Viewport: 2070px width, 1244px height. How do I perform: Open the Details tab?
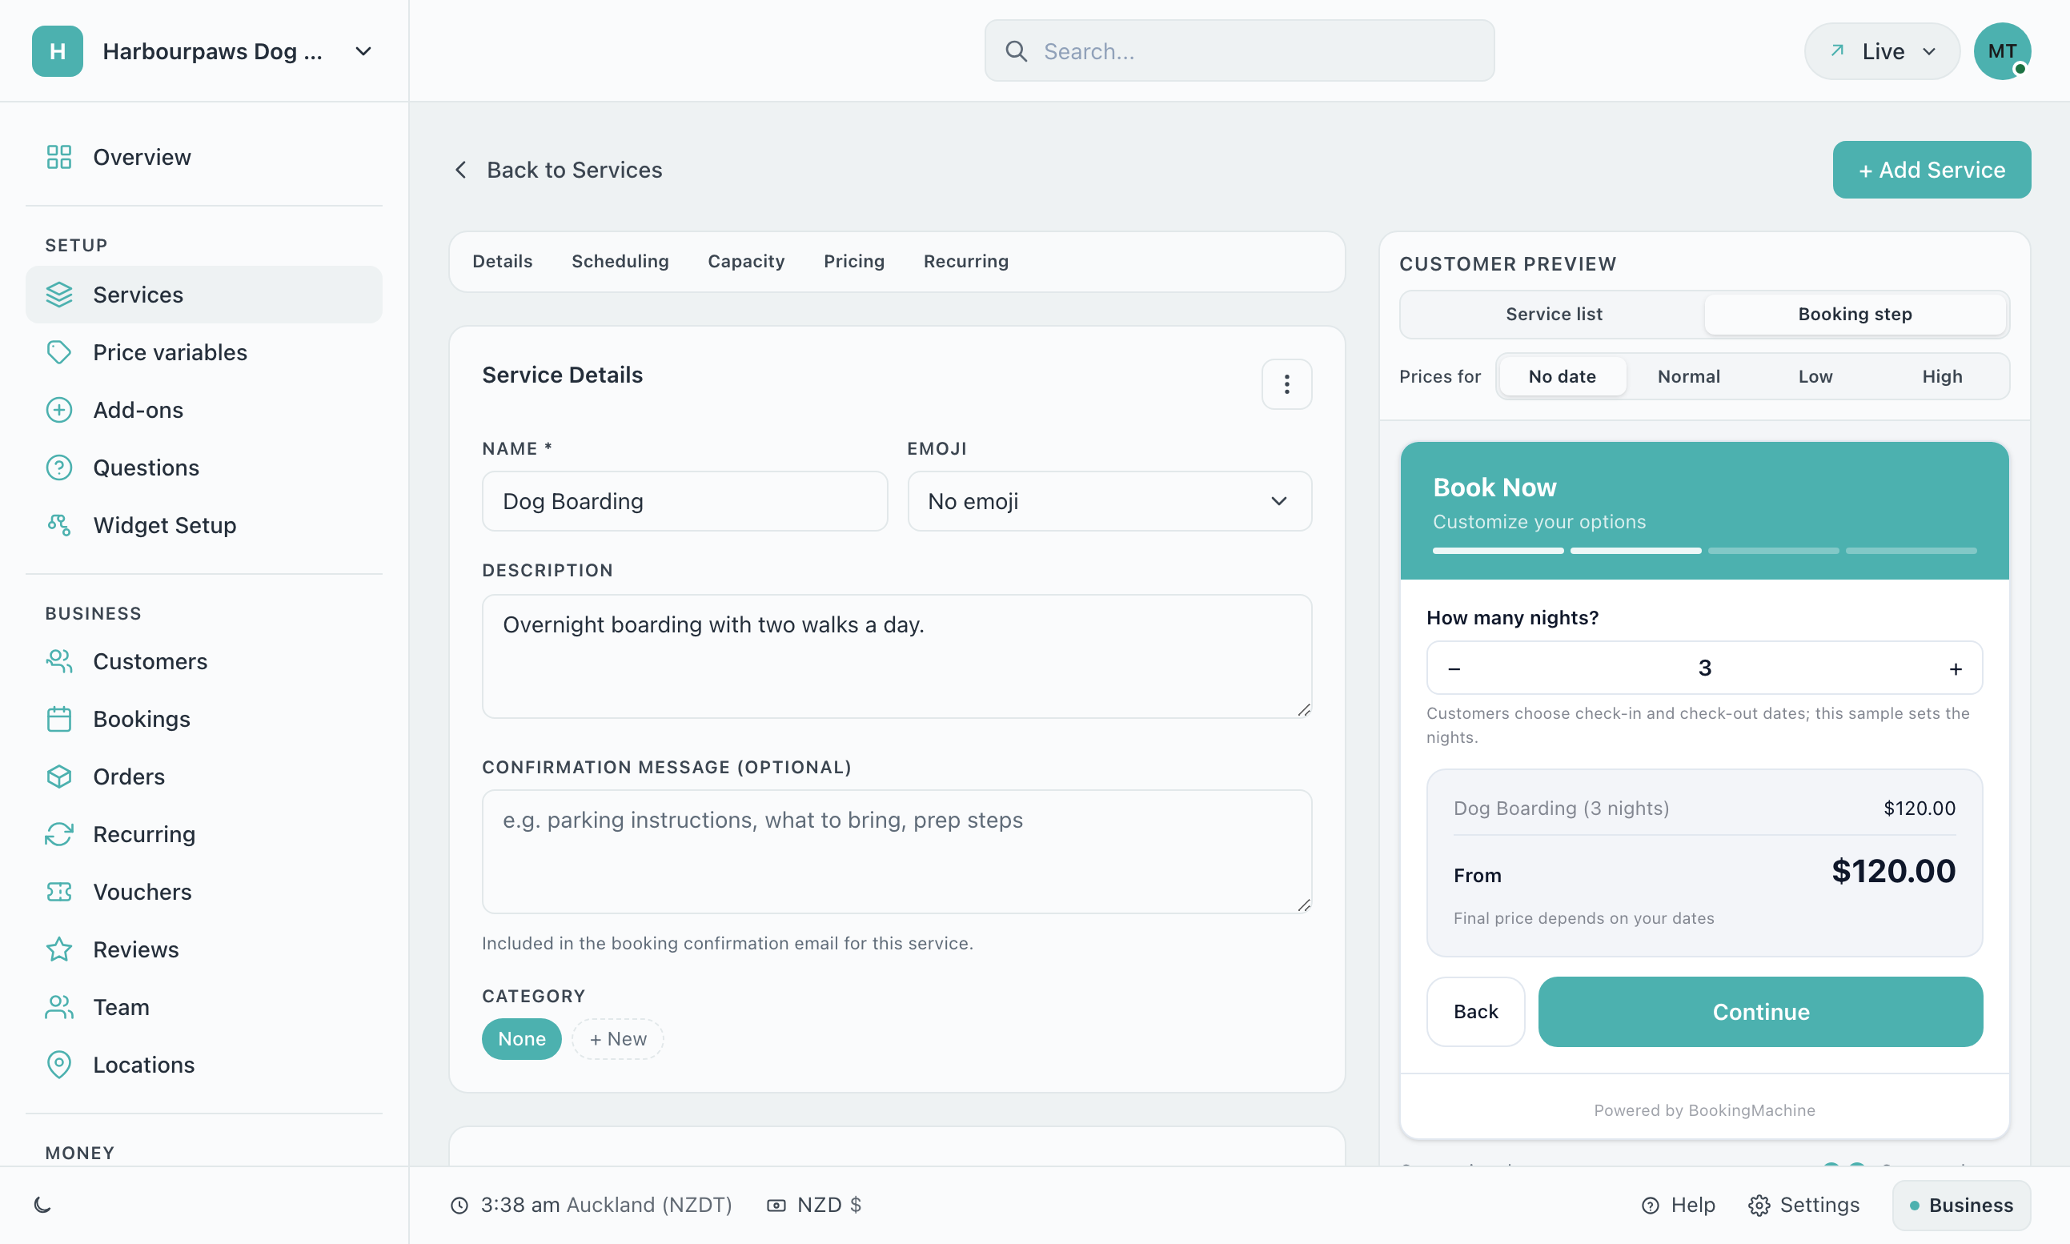[502, 261]
